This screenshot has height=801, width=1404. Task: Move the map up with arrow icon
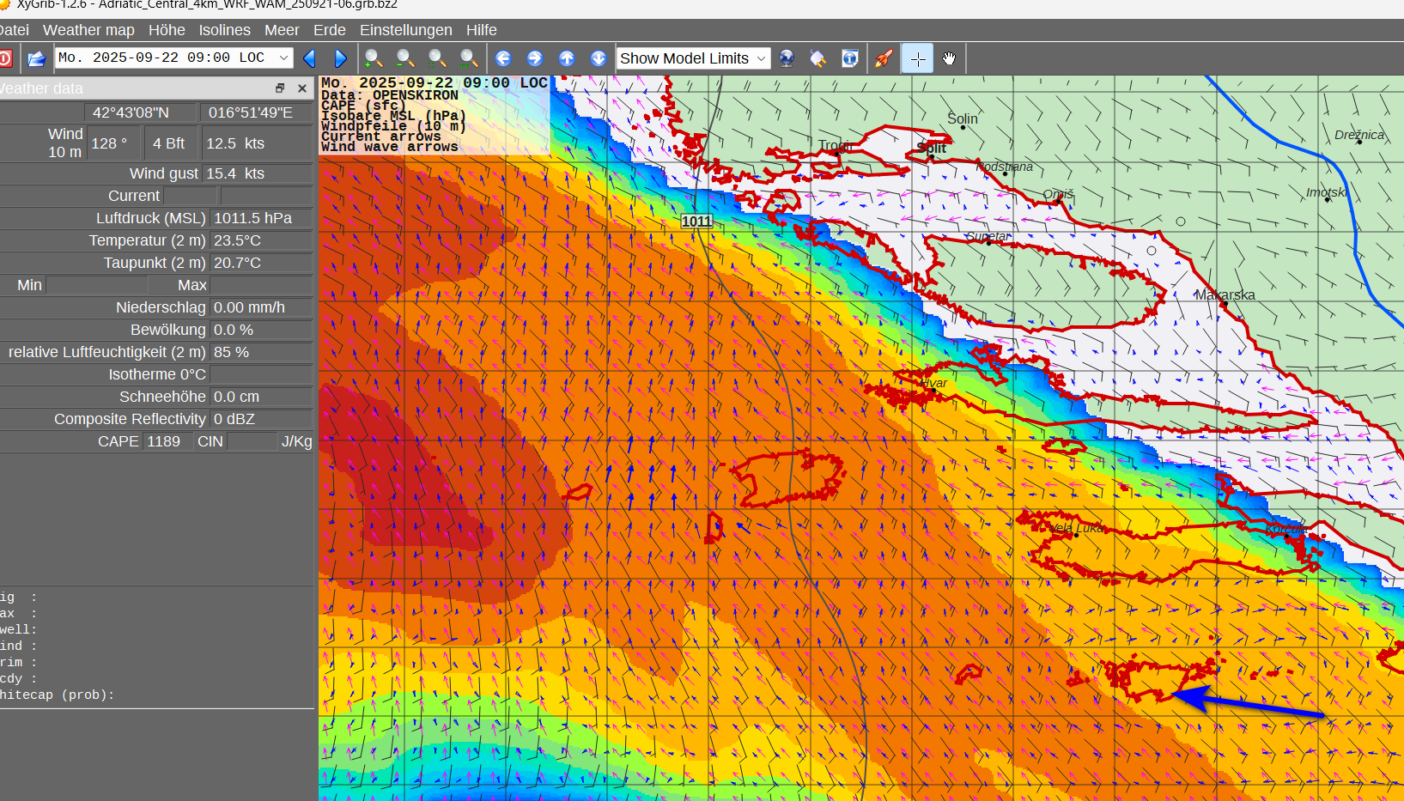[x=567, y=58]
